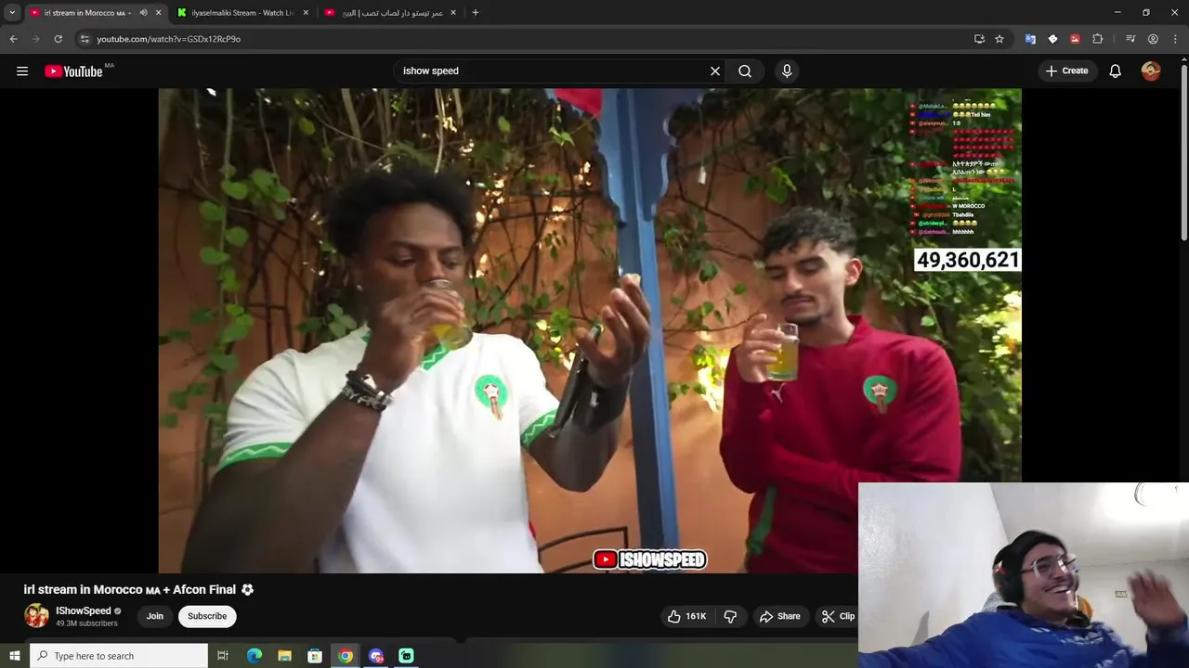Close the 'irl stream in Morocco' tab
This screenshot has height=668, width=1189.
[158, 13]
